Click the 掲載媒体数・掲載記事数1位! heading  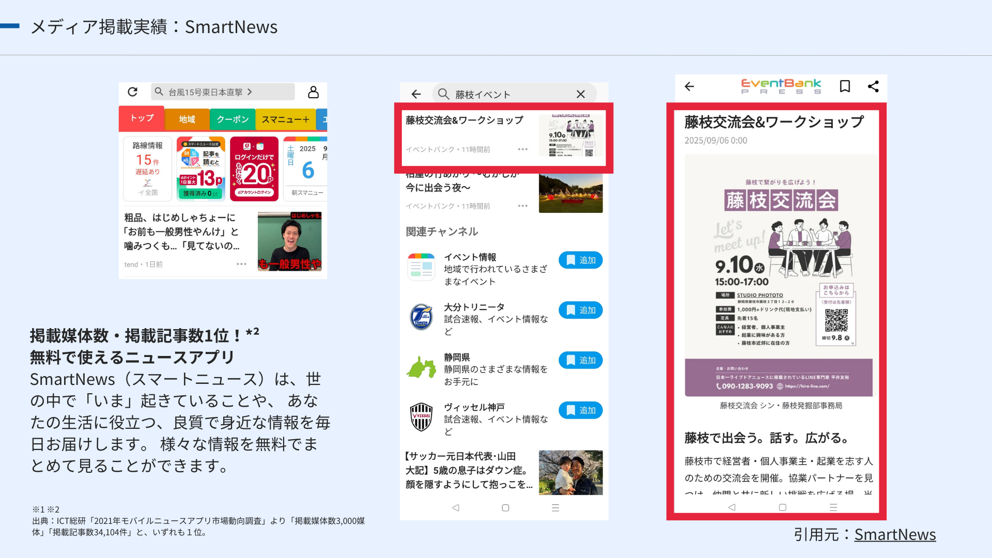click(145, 335)
